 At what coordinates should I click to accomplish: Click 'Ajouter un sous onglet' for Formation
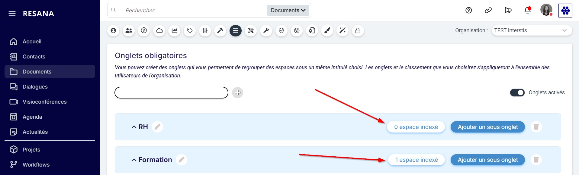[x=488, y=160]
